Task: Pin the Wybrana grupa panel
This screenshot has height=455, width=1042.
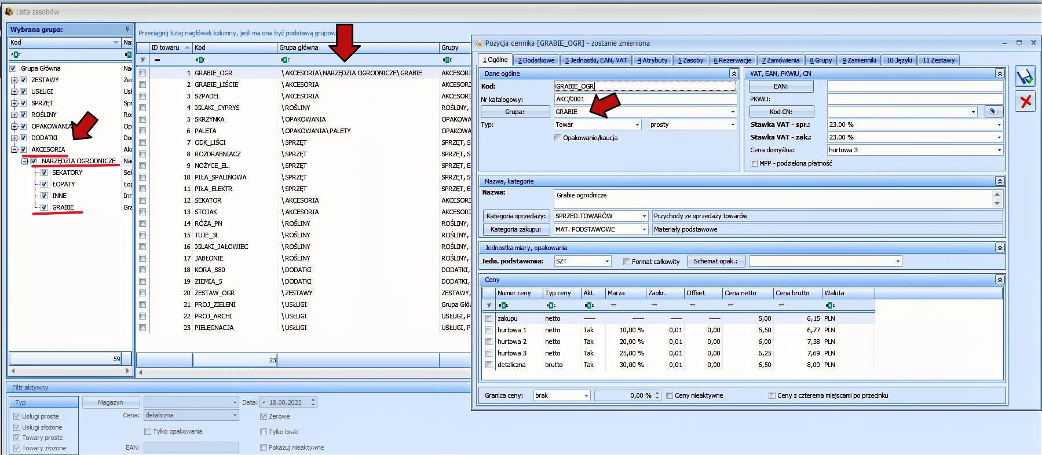Action: 127,29
